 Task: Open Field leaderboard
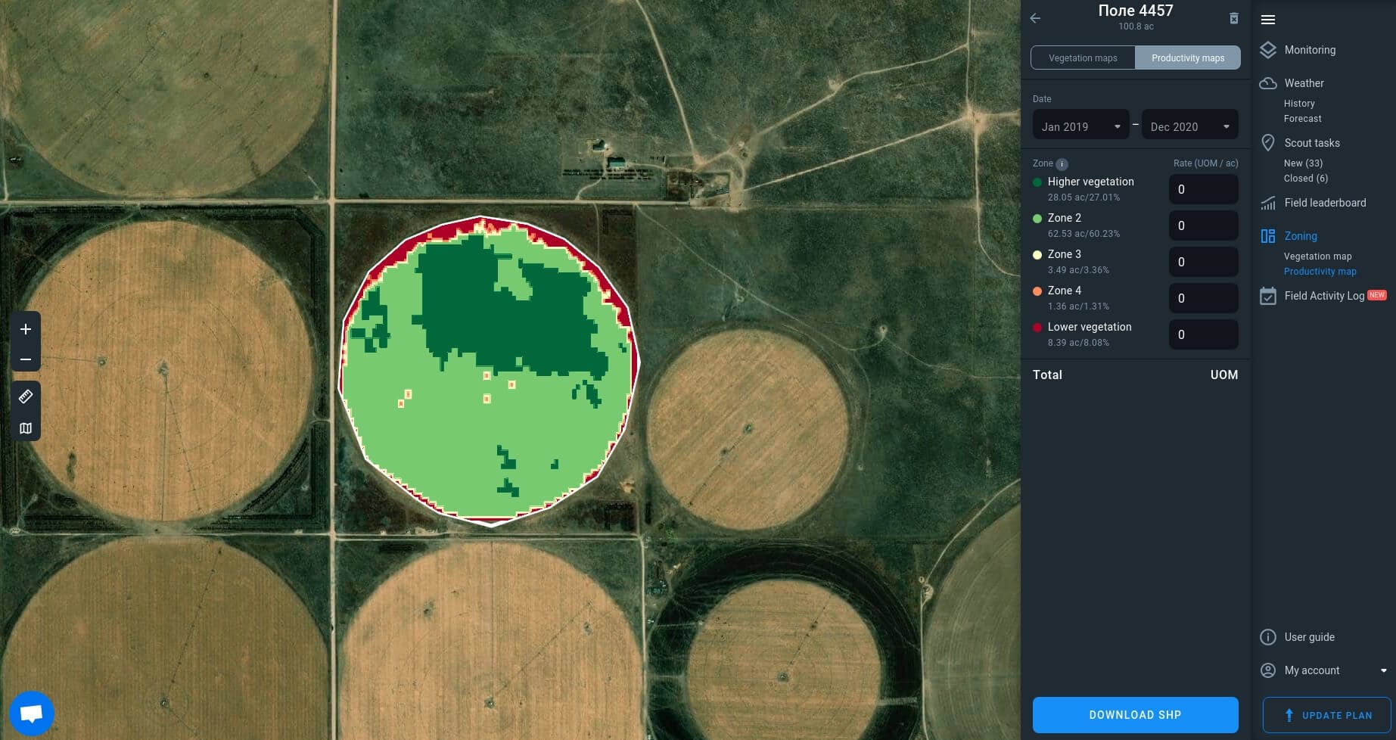tap(1325, 203)
